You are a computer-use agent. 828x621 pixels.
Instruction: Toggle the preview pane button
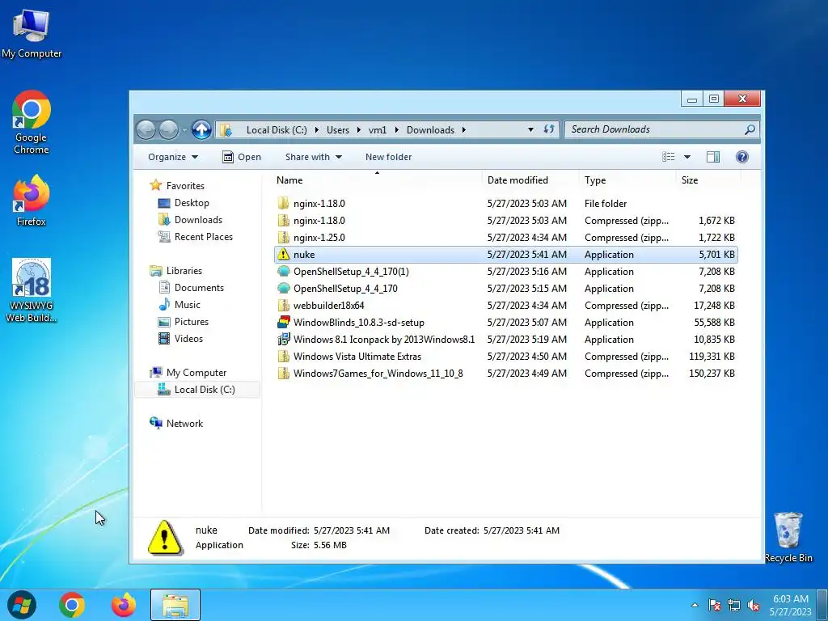coord(713,157)
